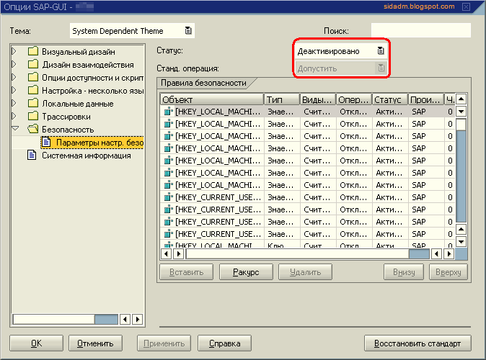Click the Восстановить стандарт button

click(417, 343)
